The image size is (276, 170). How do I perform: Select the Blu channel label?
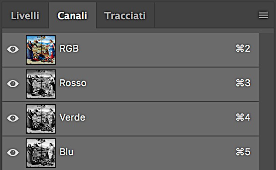point(66,152)
